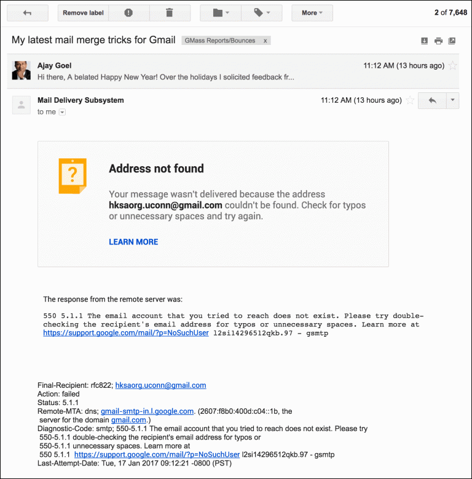Expand the collapsed Ajay Goel message
Screen dimensions: 472x479
(233, 71)
